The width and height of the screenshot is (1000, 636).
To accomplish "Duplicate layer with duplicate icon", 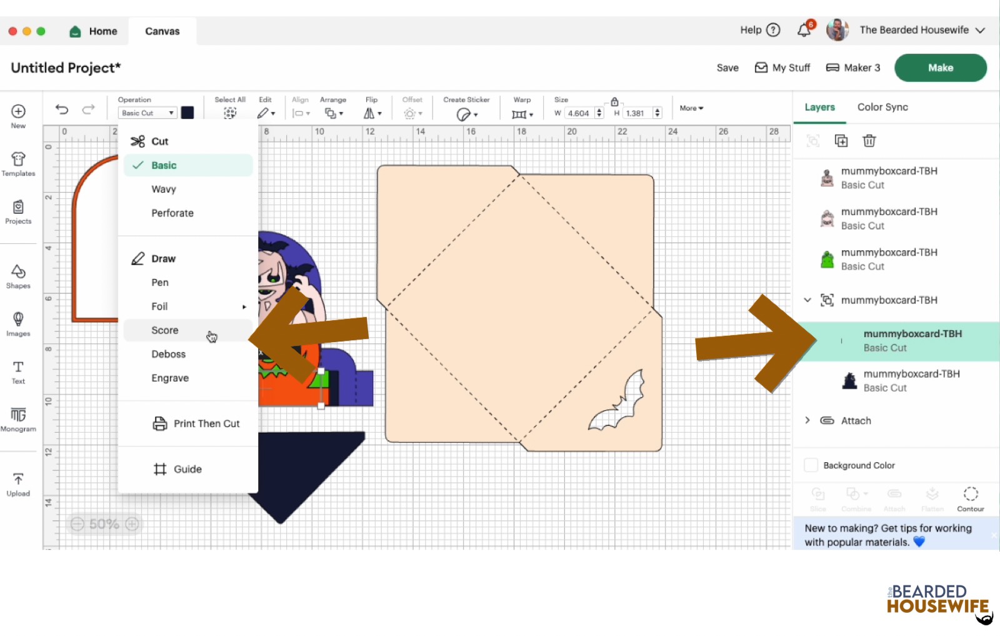I will click(841, 141).
